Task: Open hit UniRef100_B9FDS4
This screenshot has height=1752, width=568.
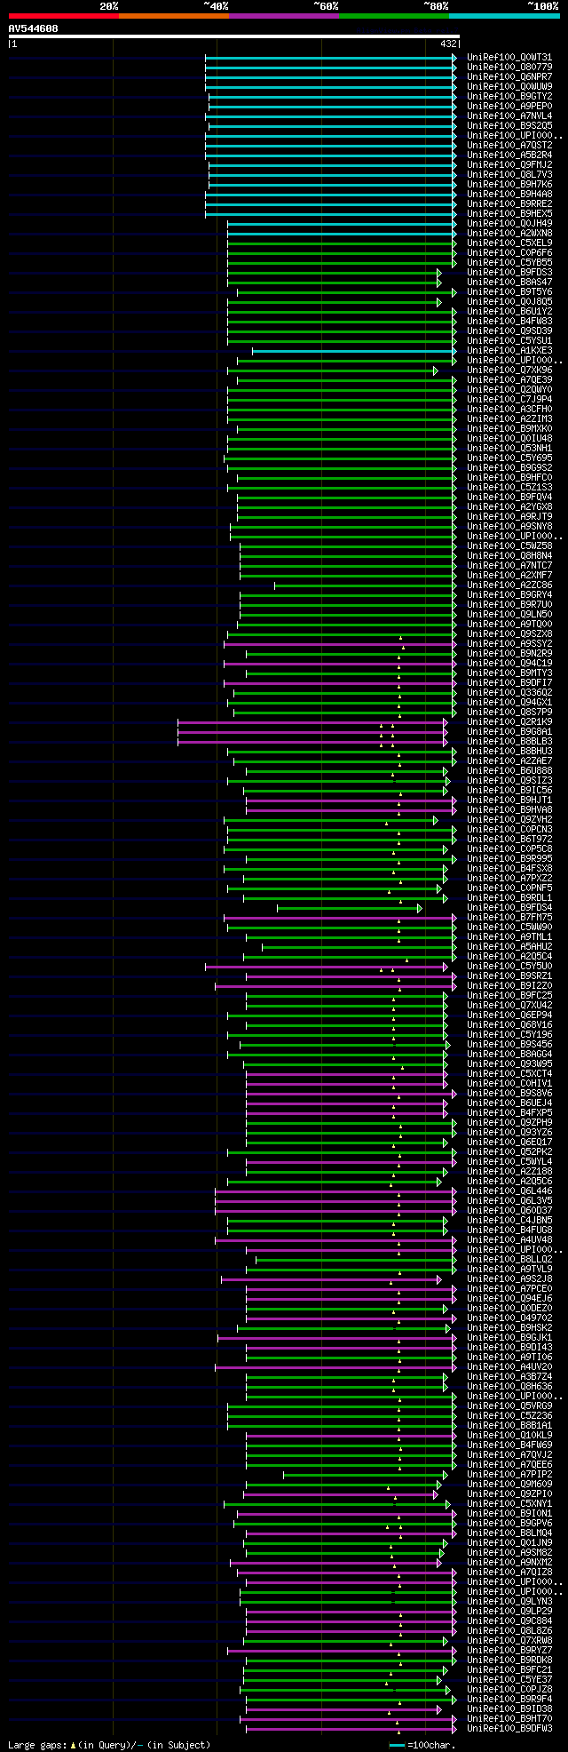Action: coord(509,908)
